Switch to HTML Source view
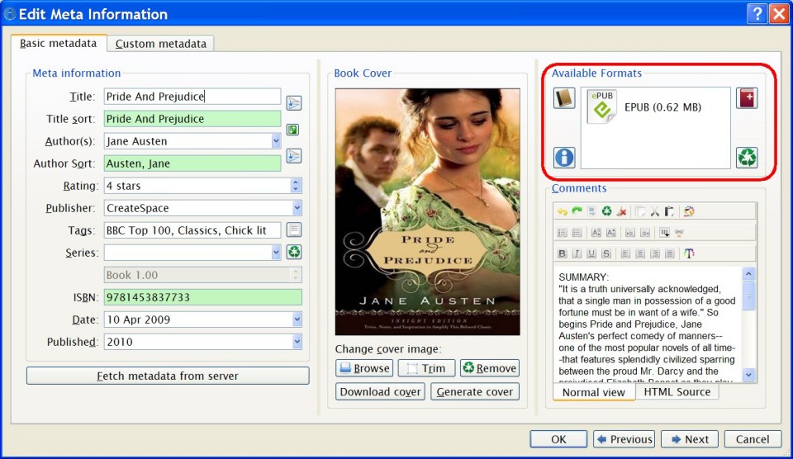 (677, 392)
